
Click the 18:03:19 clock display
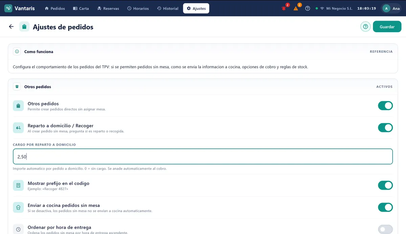click(x=366, y=8)
